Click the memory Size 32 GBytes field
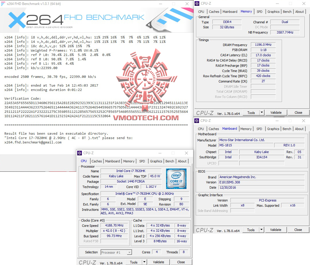310x265 pixels. [227, 27]
